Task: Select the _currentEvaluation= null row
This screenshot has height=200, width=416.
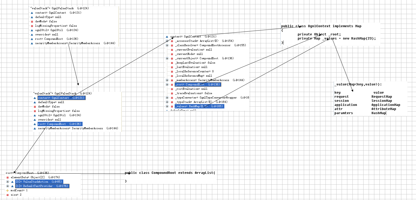Action: point(194,50)
